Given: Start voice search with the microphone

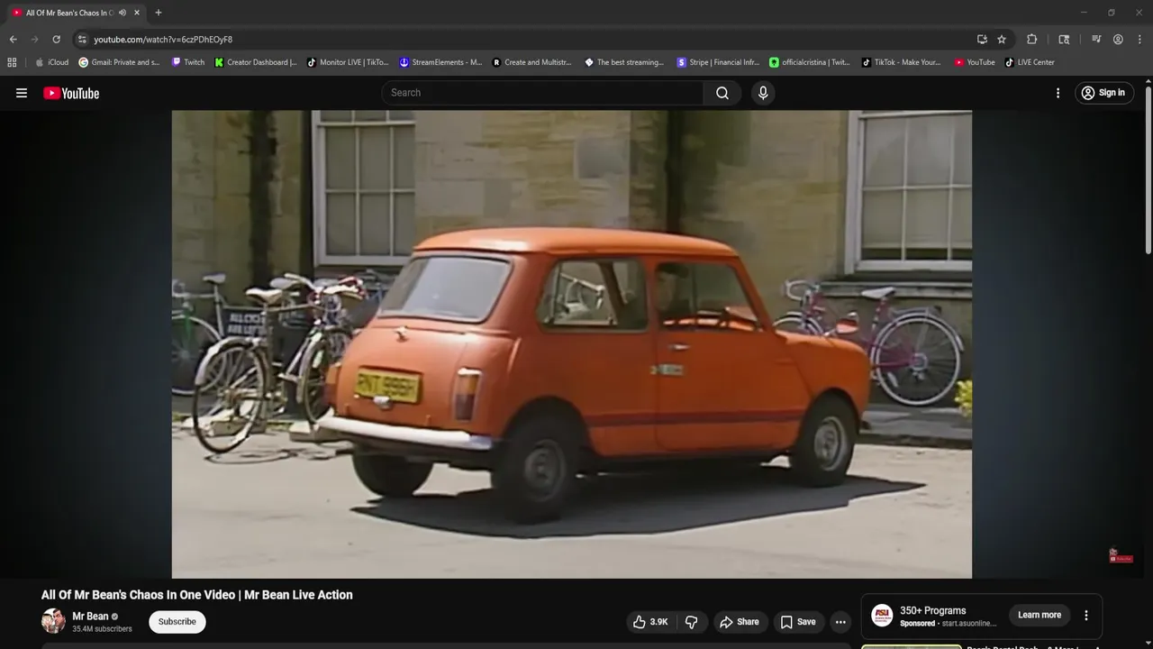Looking at the screenshot, I should click(x=763, y=93).
